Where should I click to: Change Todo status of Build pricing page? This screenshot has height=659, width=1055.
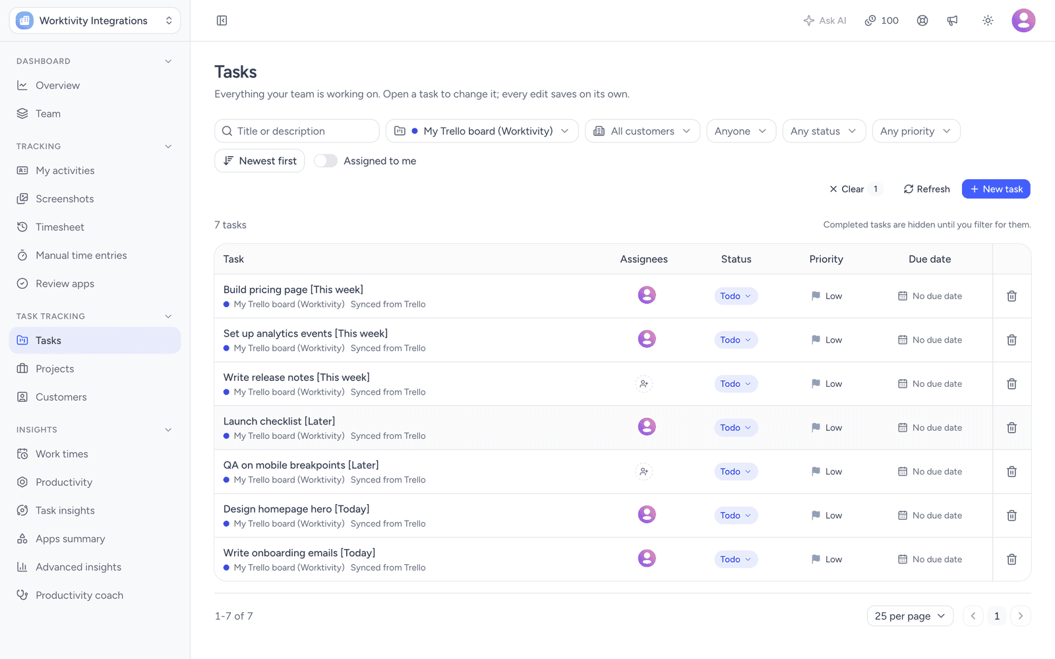tap(736, 296)
